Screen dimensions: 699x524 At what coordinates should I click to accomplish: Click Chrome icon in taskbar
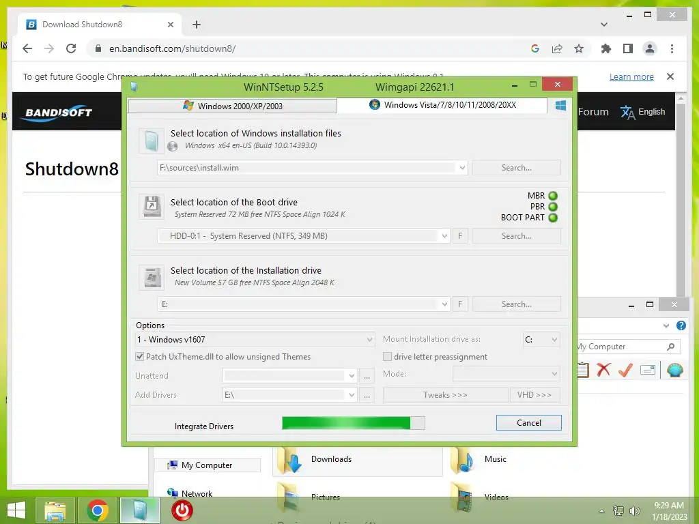[x=98, y=510]
